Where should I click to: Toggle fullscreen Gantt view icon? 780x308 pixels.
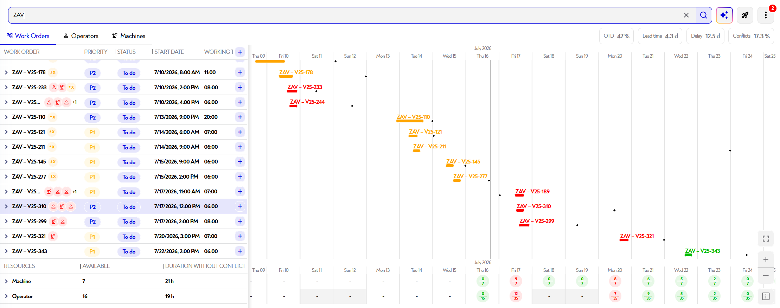pos(766,239)
